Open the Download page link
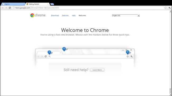 [55, 15]
